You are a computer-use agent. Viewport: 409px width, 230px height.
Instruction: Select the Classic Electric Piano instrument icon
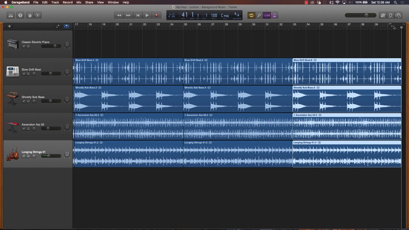13,44
